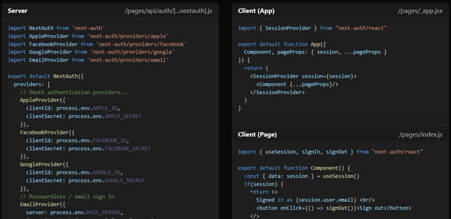This screenshot has height=219, width=451.
Task: Click the export default function App({ line
Action: point(282,44)
